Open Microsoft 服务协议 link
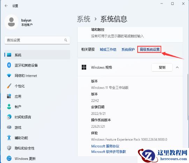189x163 pixels. click(x=105, y=146)
